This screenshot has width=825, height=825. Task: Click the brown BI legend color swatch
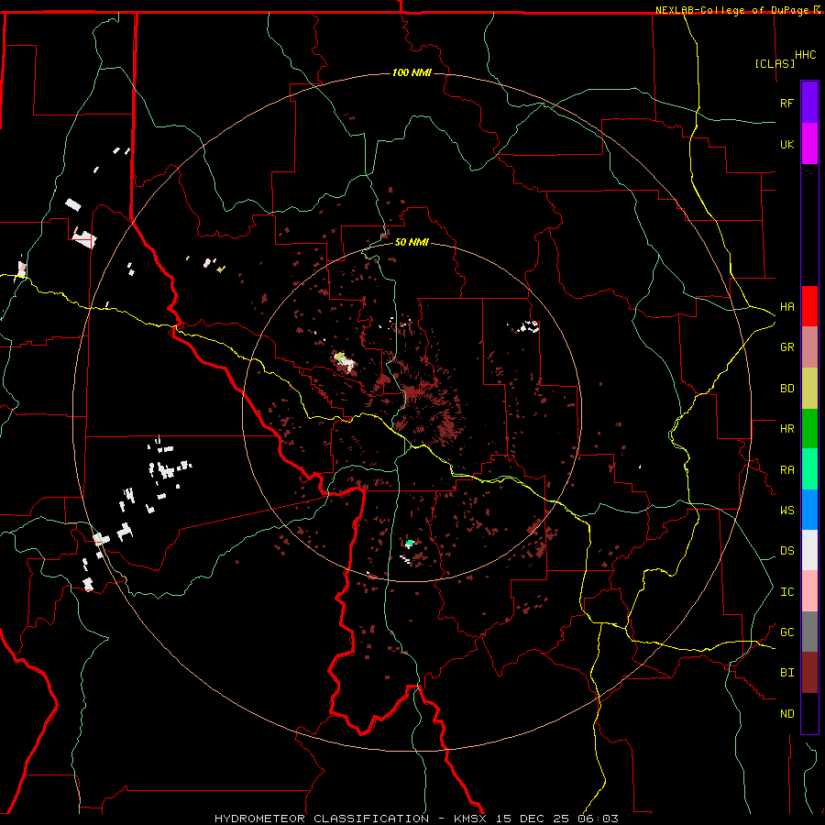[809, 673]
